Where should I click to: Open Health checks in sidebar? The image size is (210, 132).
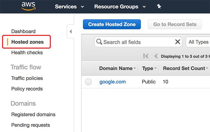27,52
